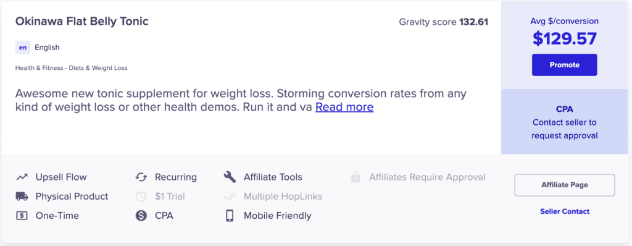
Task: Click the $1 Trial alarm clock icon
Action: click(141, 197)
